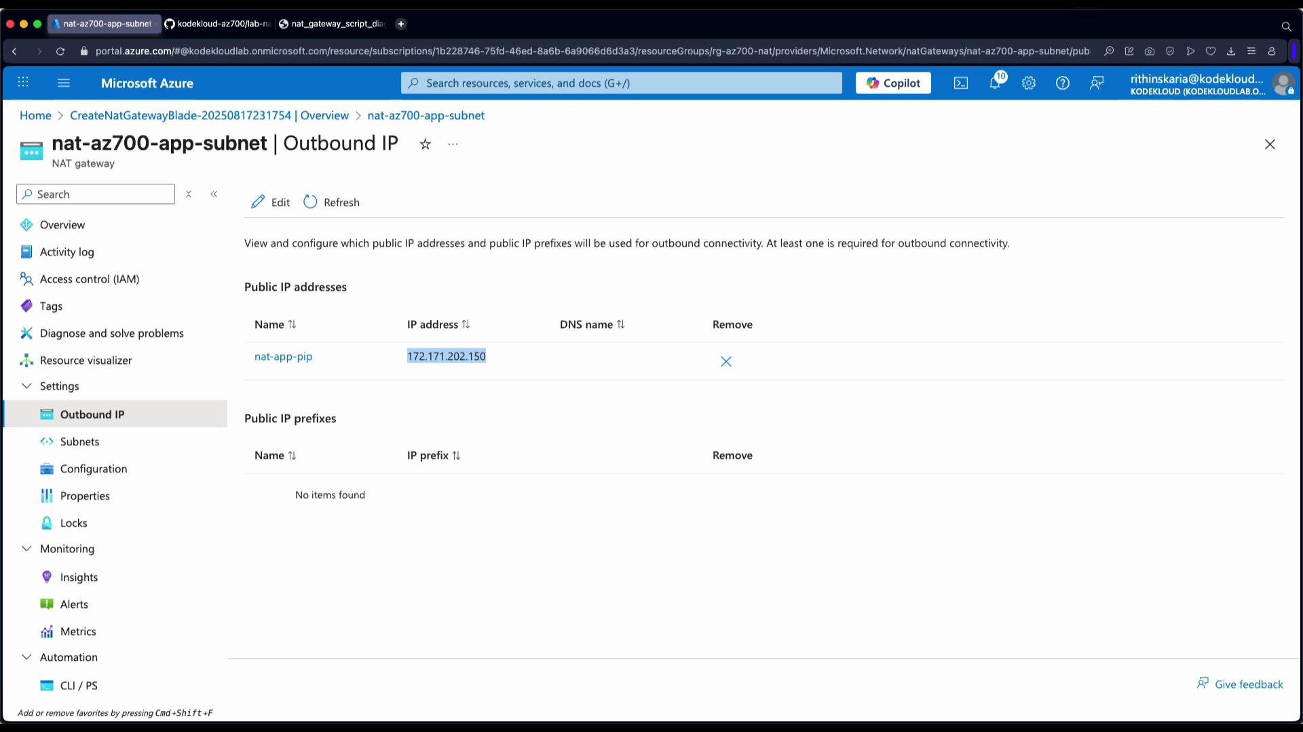Open the apps grid launcher icon

coord(23,83)
